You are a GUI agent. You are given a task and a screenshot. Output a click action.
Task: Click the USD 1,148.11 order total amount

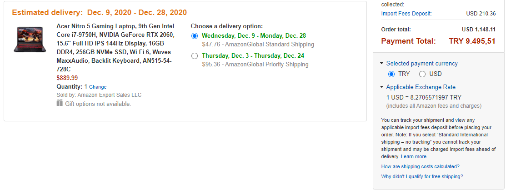coord(479,30)
